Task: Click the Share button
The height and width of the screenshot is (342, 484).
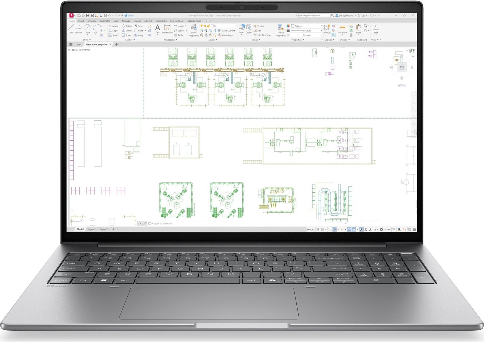Action: pyautogui.click(x=129, y=16)
